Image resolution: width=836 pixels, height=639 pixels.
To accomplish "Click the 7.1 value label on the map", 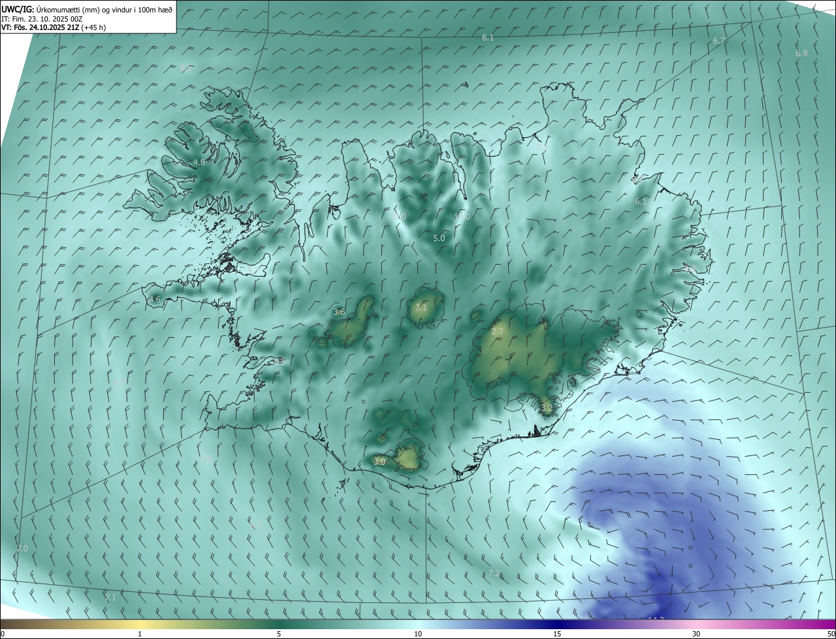I will tap(110, 598).
